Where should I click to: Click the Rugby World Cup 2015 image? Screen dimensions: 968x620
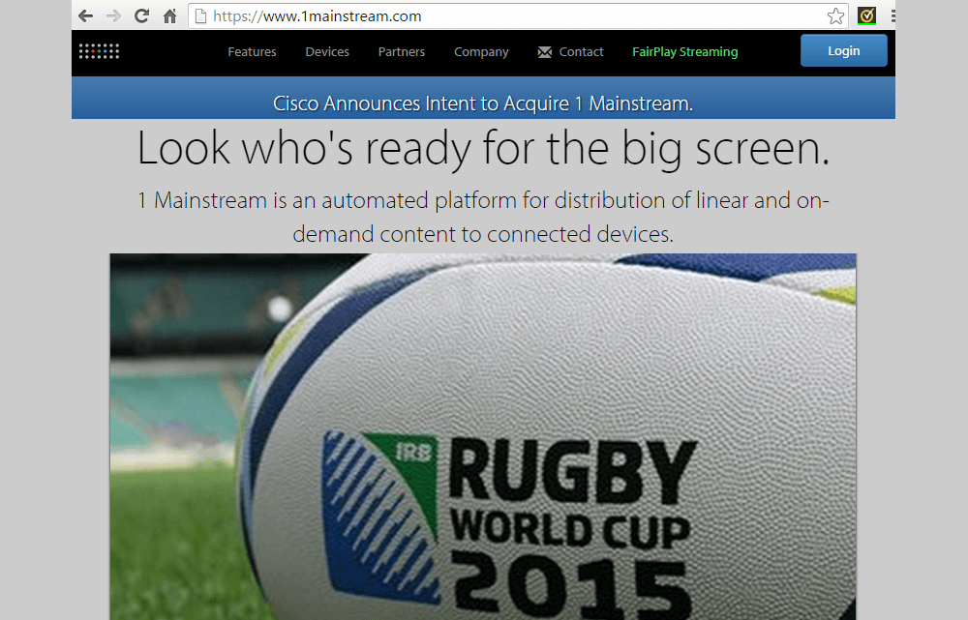483,435
